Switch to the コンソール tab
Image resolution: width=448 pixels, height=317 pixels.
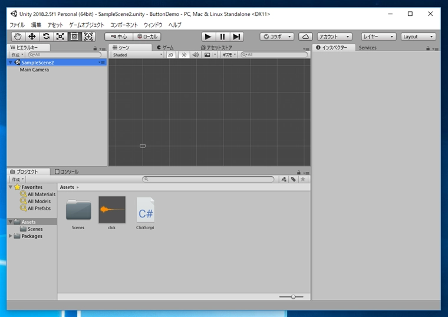(x=66, y=172)
